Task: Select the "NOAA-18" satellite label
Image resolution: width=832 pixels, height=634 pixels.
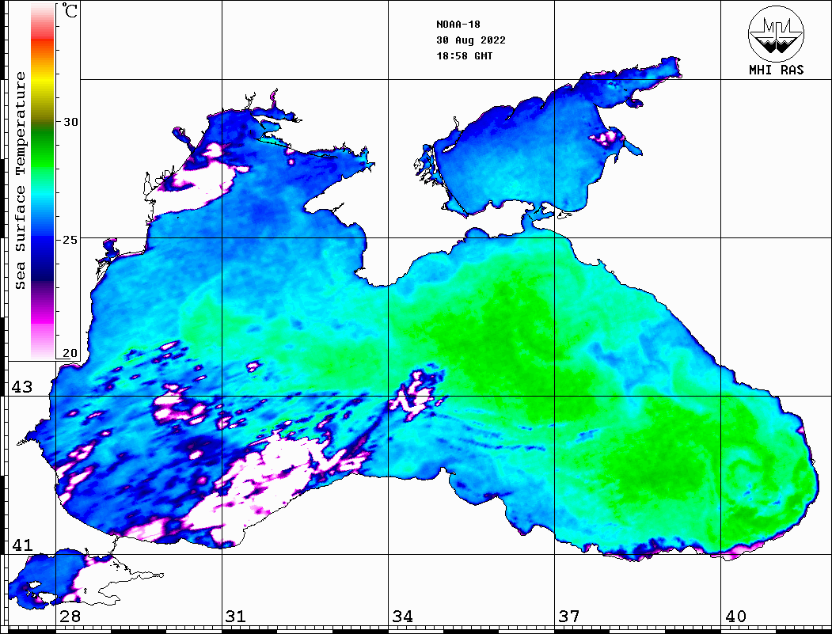Action: 458,25
